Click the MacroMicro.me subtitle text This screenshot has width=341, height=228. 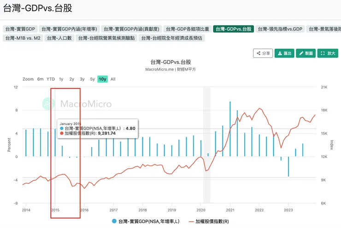(170, 69)
